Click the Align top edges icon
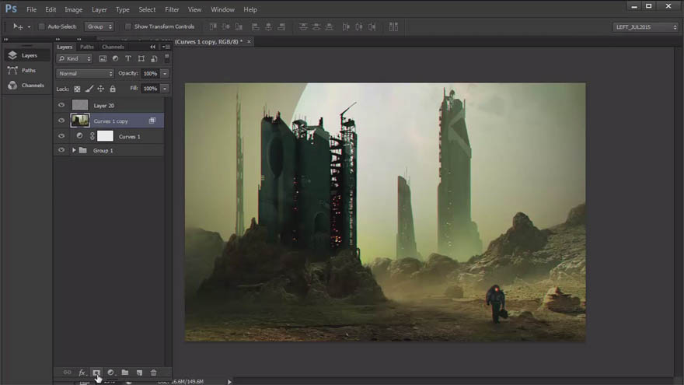 coord(213,26)
